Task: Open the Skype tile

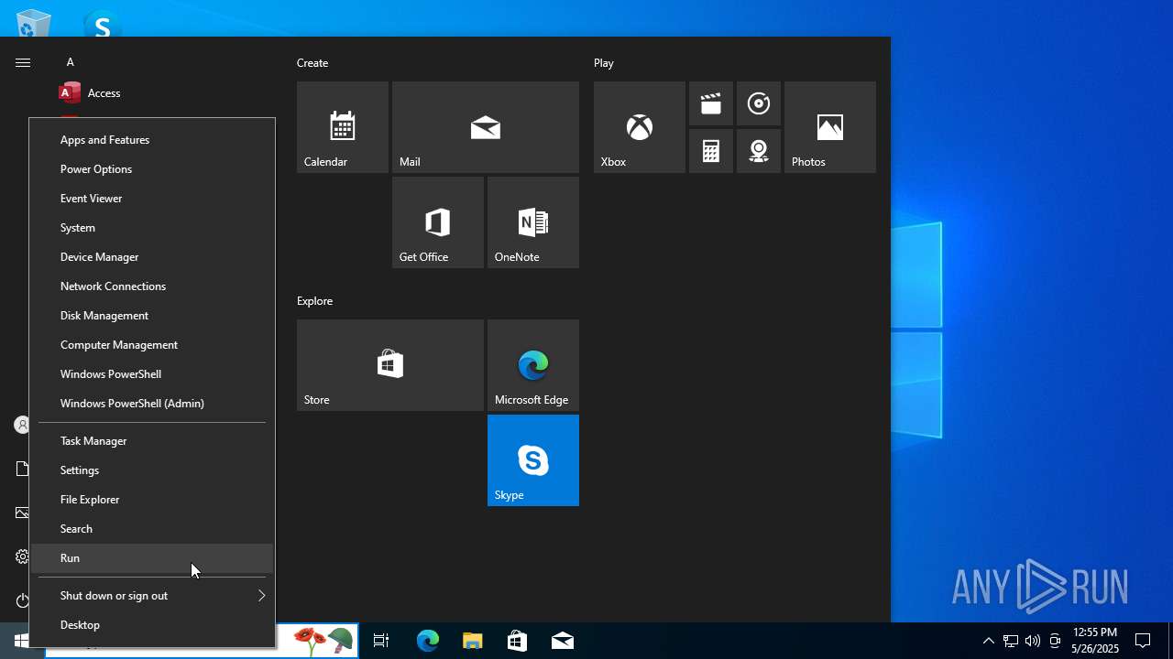Action: tap(533, 460)
